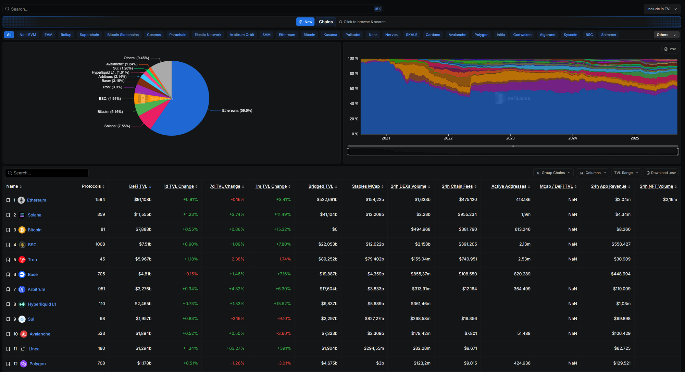Select the Rollup category filter
The height and width of the screenshot is (372, 685).
coord(66,35)
